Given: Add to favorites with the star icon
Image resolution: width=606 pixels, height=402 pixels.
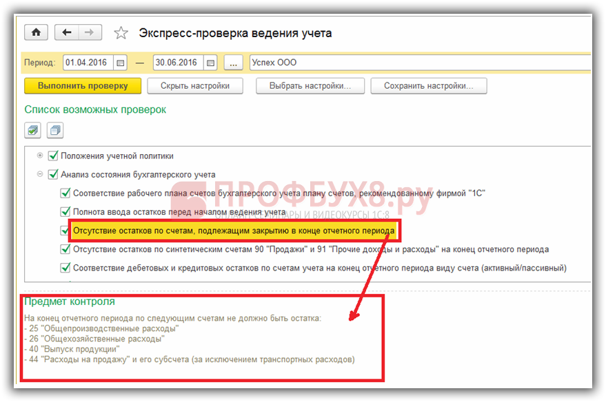Looking at the screenshot, I should pos(121,33).
